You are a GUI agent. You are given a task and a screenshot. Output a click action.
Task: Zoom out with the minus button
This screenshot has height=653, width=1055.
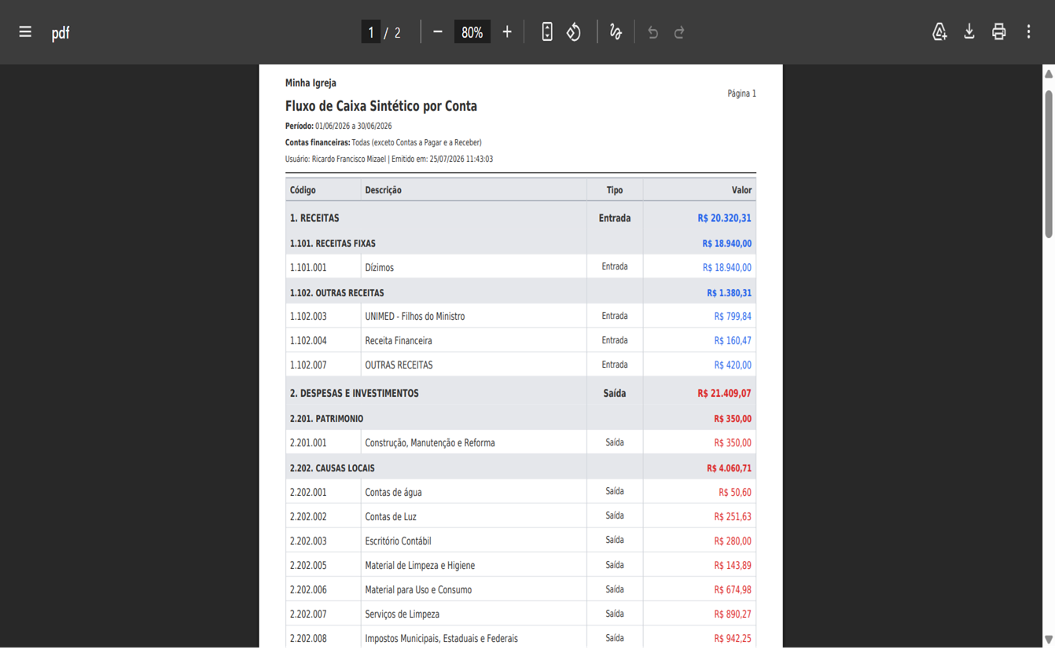tap(438, 32)
